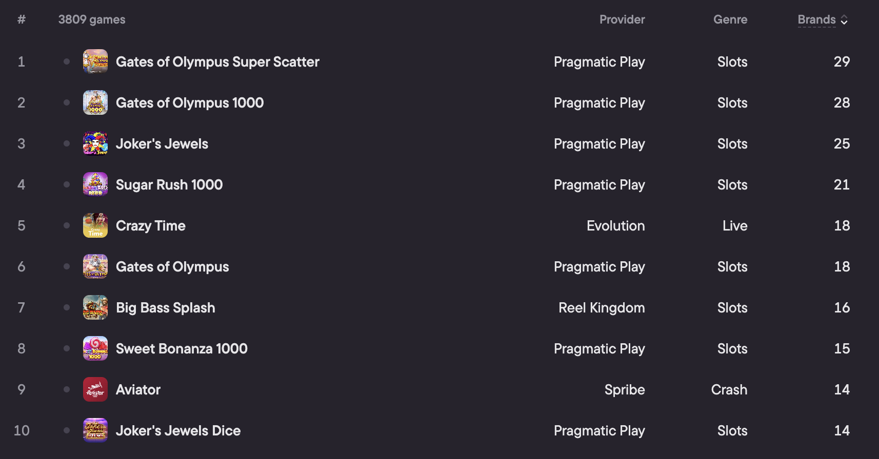Image resolution: width=879 pixels, height=459 pixels.
Task: Select the Sugar Rush 1000 game icon
Action: pyautogui.click(x=95, y=184)
